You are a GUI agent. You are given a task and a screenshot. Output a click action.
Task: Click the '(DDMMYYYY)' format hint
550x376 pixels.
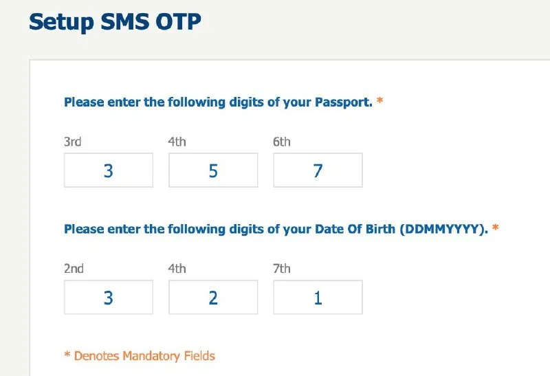(443, 229)
